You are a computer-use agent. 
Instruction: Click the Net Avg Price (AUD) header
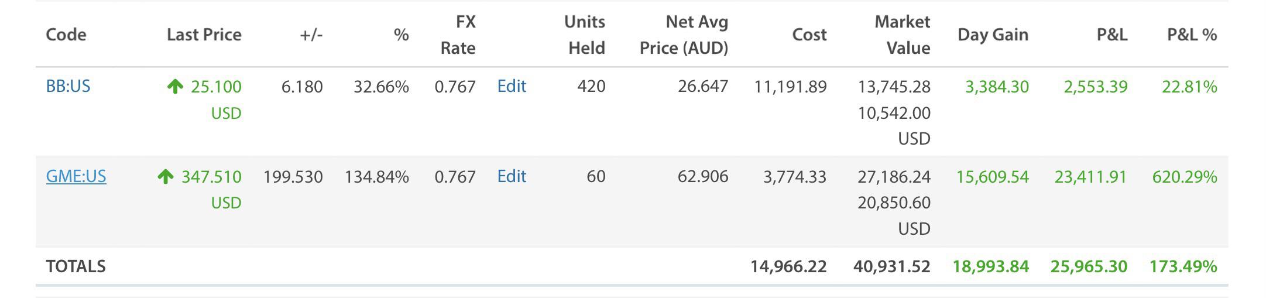[684, 35]
